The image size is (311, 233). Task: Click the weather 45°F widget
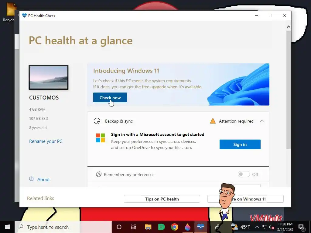(240, 227)
